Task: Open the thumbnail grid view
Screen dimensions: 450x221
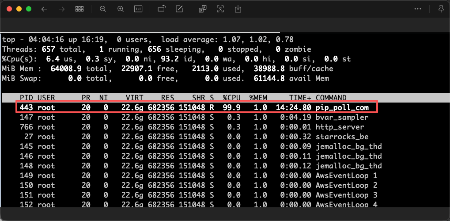Action: (80, 9)
